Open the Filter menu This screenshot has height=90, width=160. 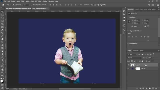(x=32, y=1)
